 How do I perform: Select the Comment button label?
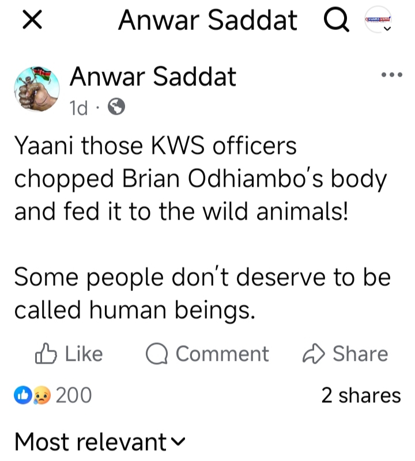click(x=222, y=354)
